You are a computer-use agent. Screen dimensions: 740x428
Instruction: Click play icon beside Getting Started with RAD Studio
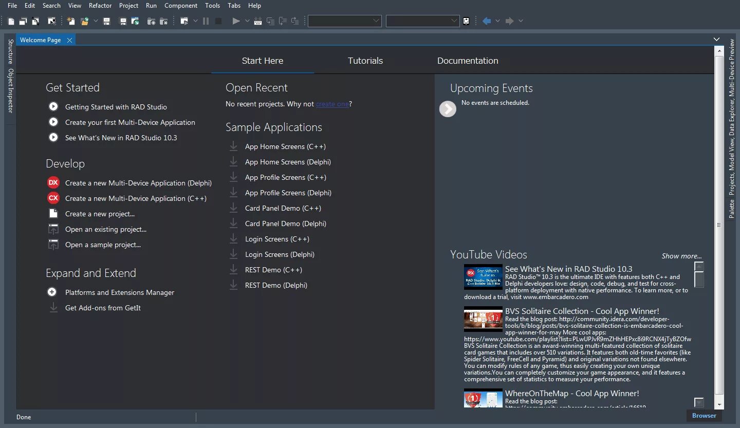pyautogui.click(x=53, y=106)
